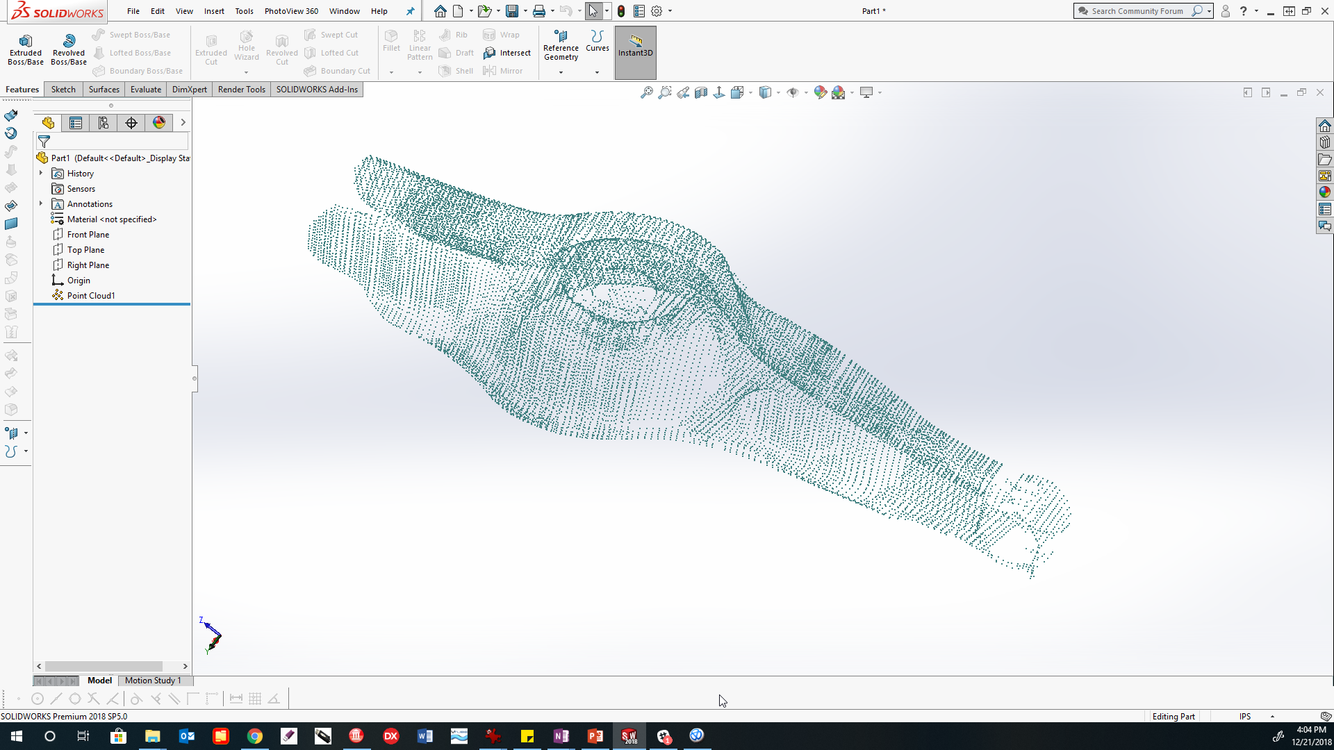Switch to Motion Study 1 tab
The height and width of the screenshot is (750, 1334).
(x=153, y=681)
